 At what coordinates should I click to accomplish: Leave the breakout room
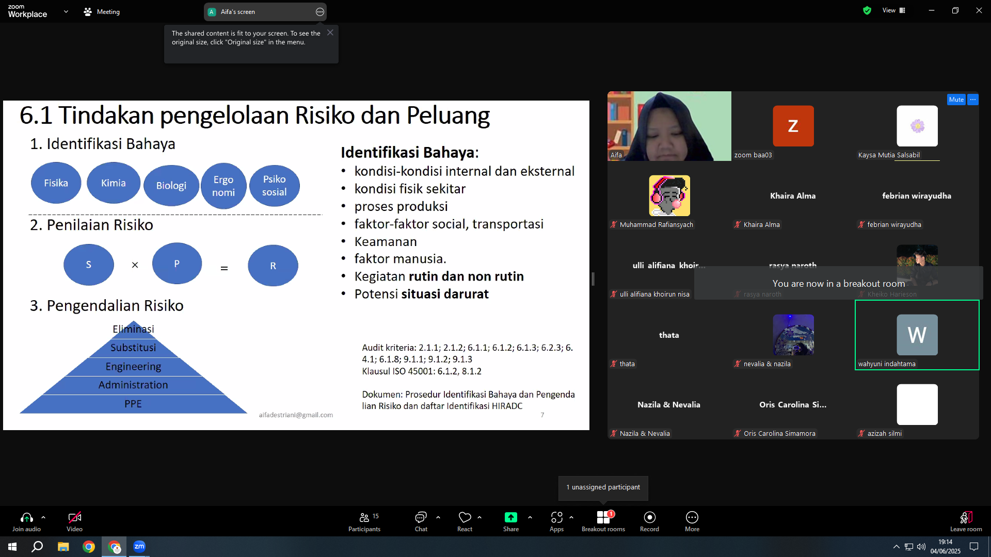click(966, 521)
